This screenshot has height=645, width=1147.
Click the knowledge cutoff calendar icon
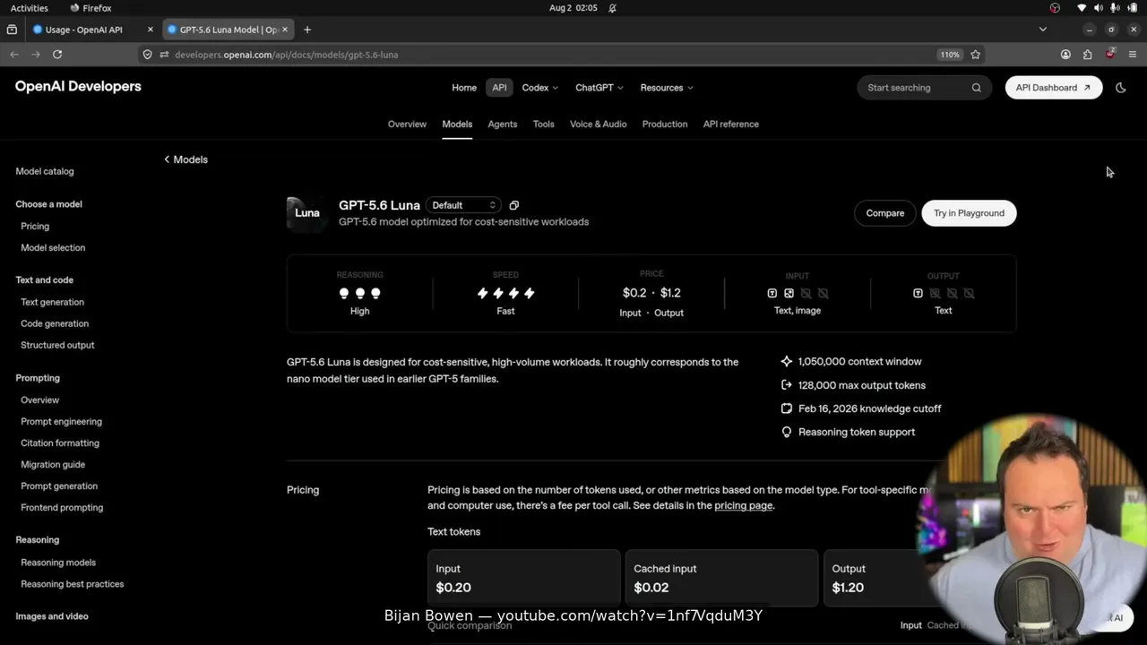787,408
